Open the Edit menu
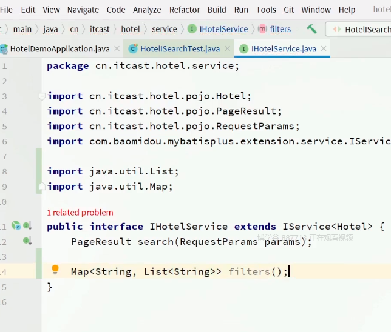 coord(28,10)
